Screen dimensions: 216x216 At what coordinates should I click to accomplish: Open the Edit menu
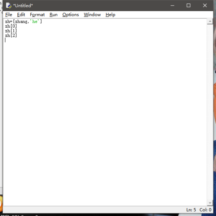pos(21,15)
